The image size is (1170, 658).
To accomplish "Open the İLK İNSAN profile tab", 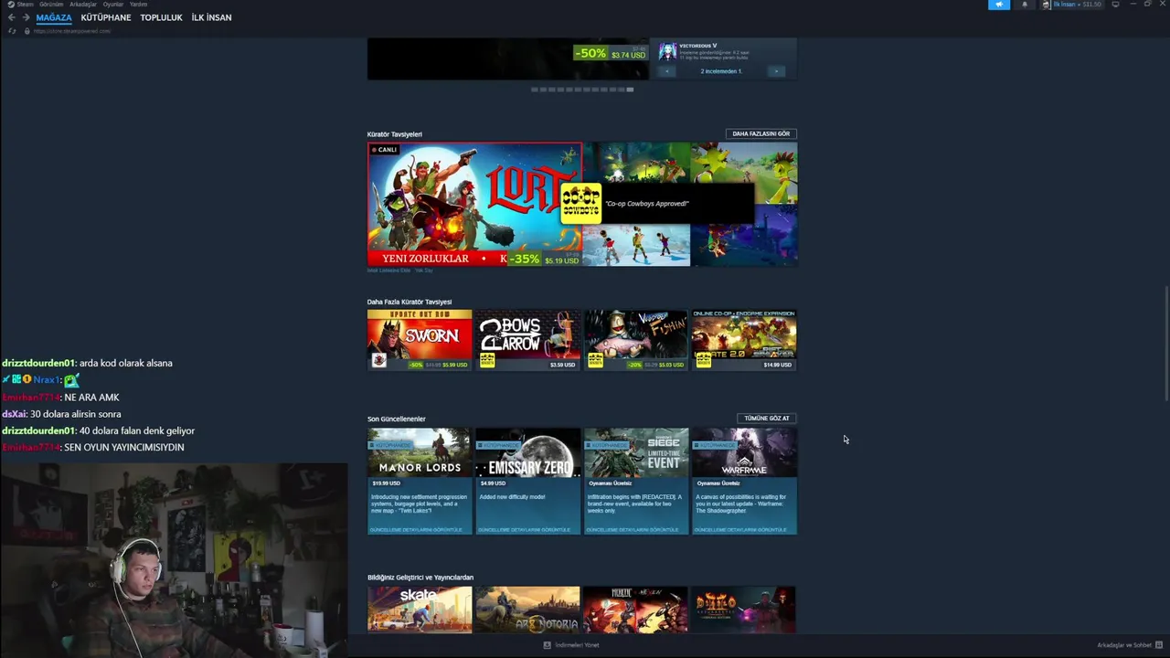I will (x=211, y=17).
